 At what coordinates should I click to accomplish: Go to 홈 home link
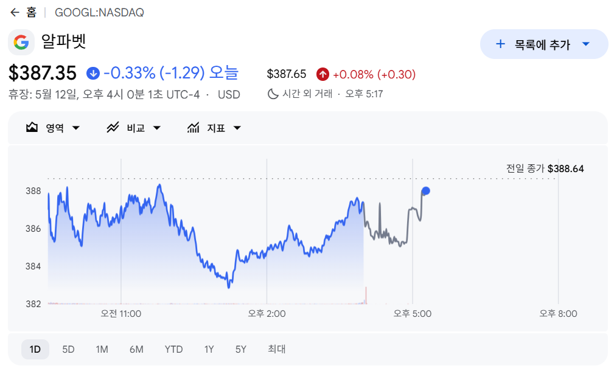pyautogui.click(x=32, y=13)
